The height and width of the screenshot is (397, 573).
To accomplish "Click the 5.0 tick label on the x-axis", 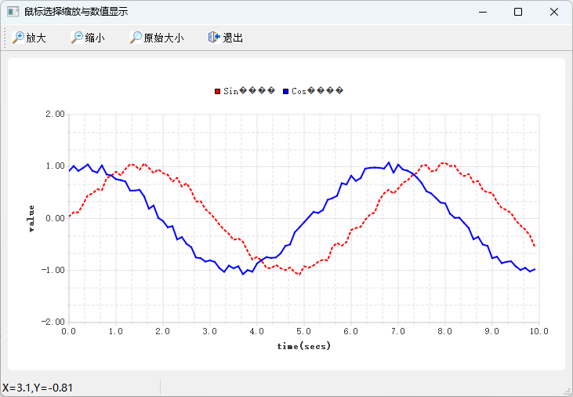I will point(303,332).
